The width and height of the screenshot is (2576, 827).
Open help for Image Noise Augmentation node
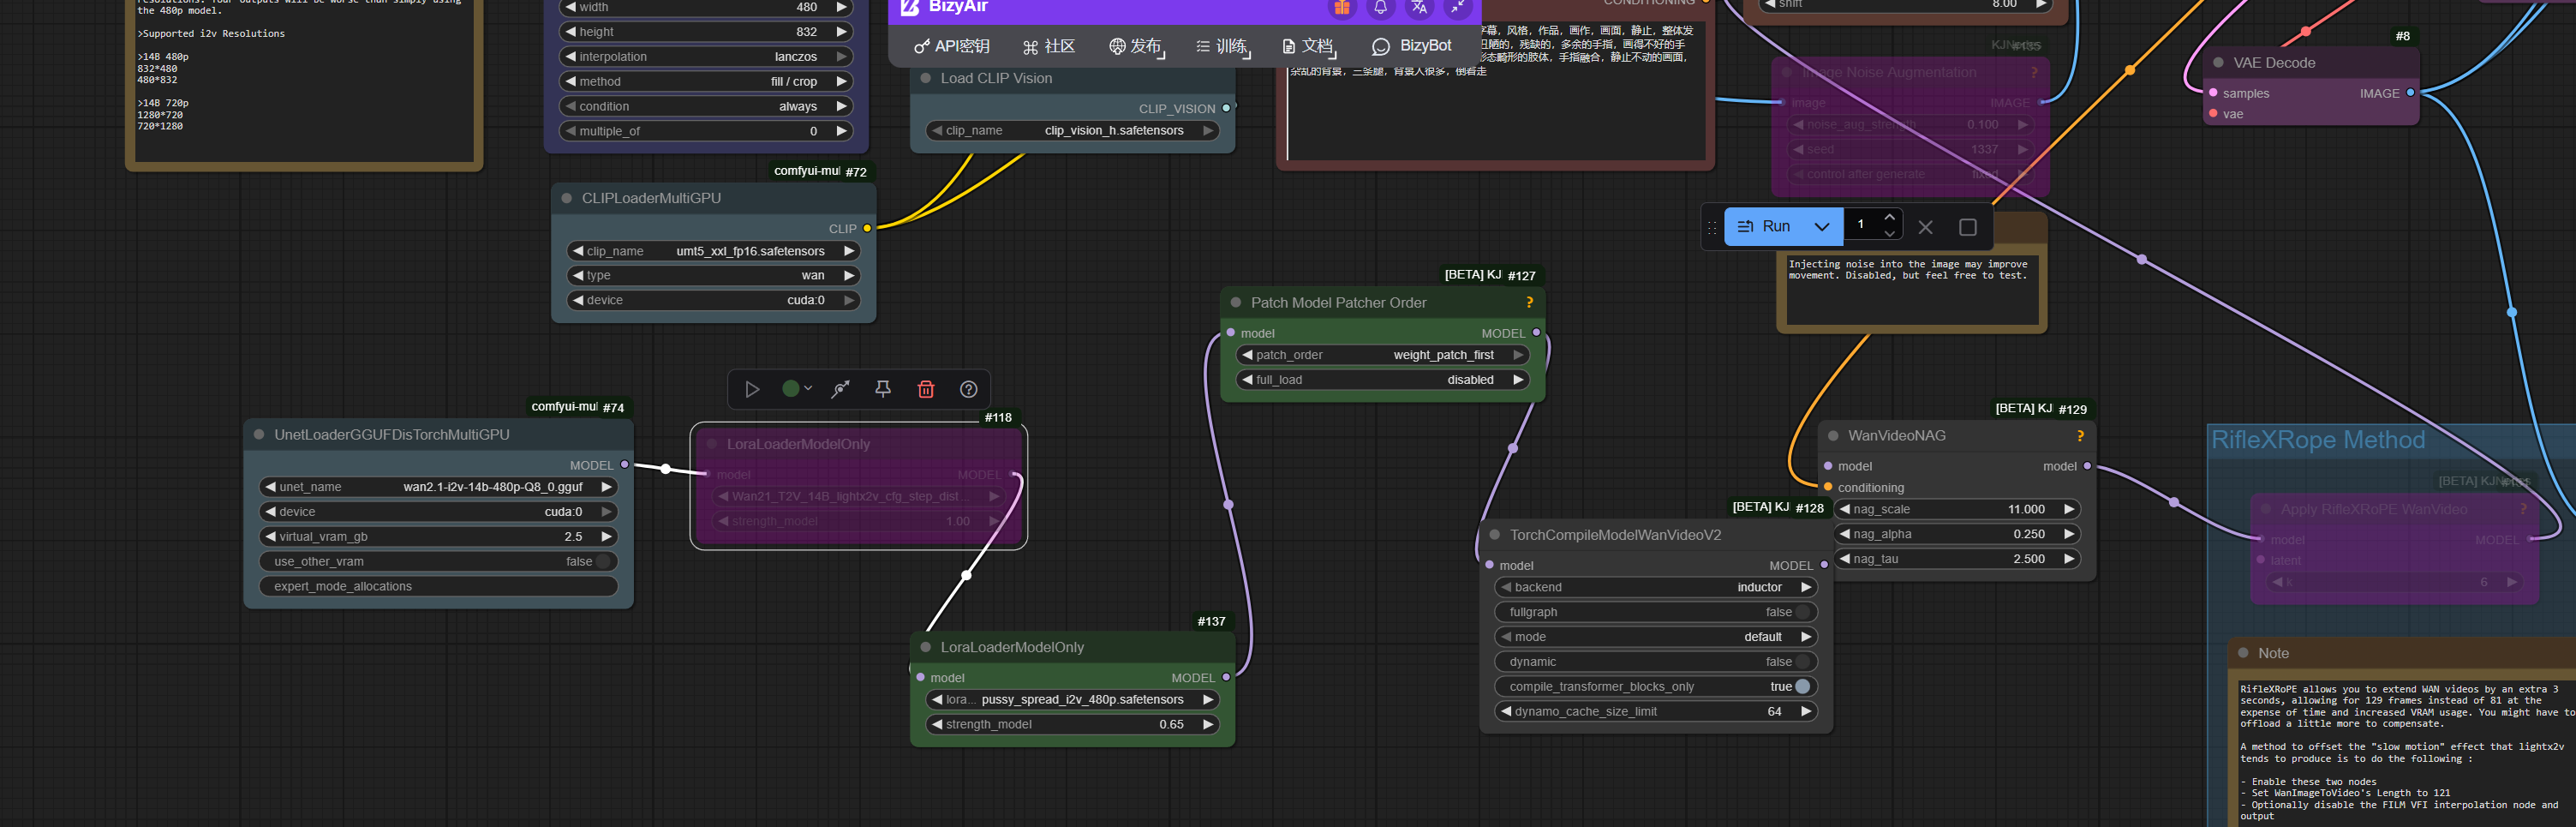[2034, 73]
